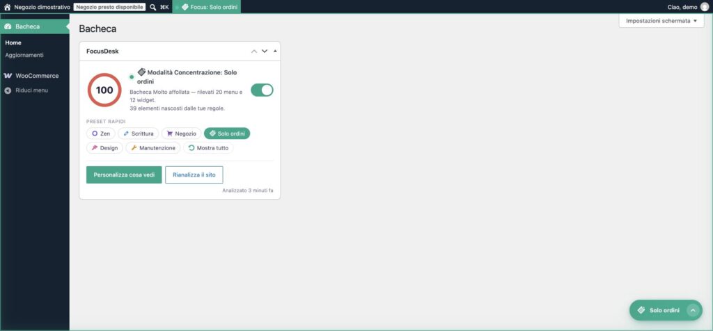
Task: Click the FocusDesk widget title
Action: (x=102, y=51)
